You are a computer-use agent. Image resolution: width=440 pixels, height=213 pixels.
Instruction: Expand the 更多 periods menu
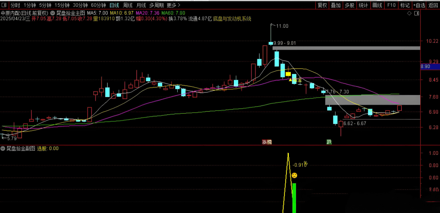click(x=174, y=5)
